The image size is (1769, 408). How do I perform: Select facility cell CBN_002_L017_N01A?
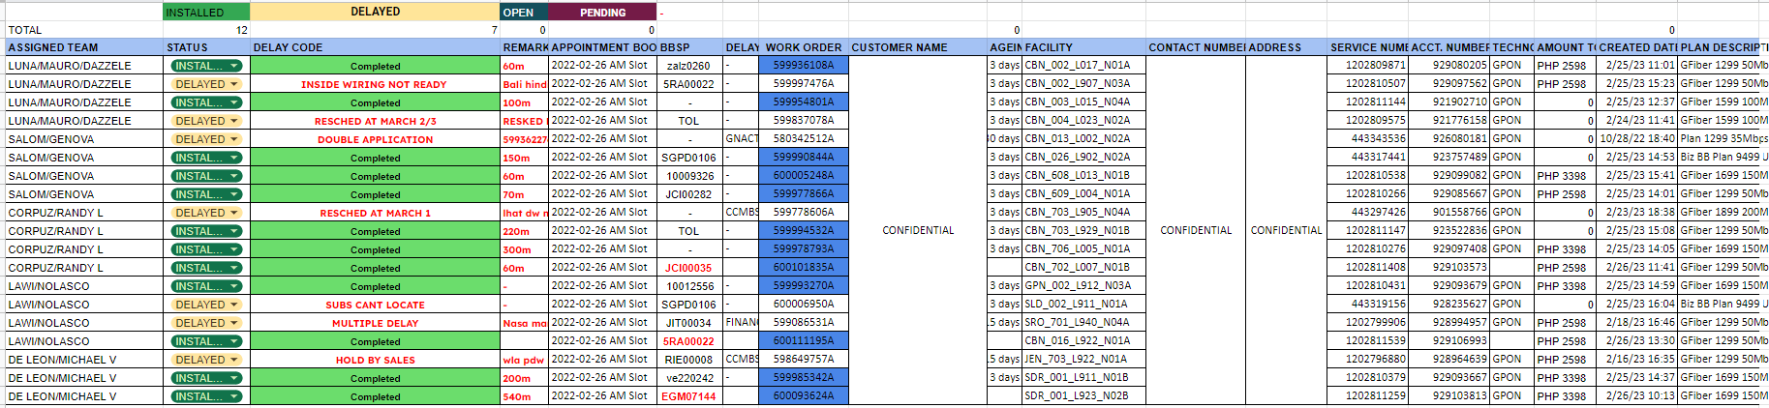[x=1083, y=66]
